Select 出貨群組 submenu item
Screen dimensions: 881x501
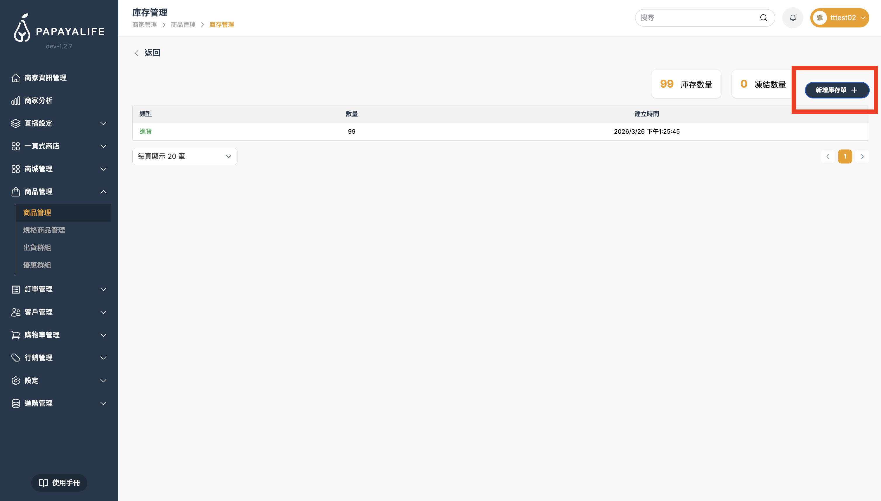[x=37, y=247]
